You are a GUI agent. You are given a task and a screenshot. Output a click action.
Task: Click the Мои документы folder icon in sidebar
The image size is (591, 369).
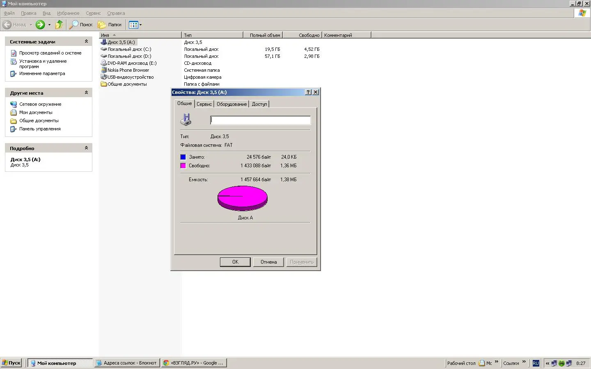coord(14,112)
